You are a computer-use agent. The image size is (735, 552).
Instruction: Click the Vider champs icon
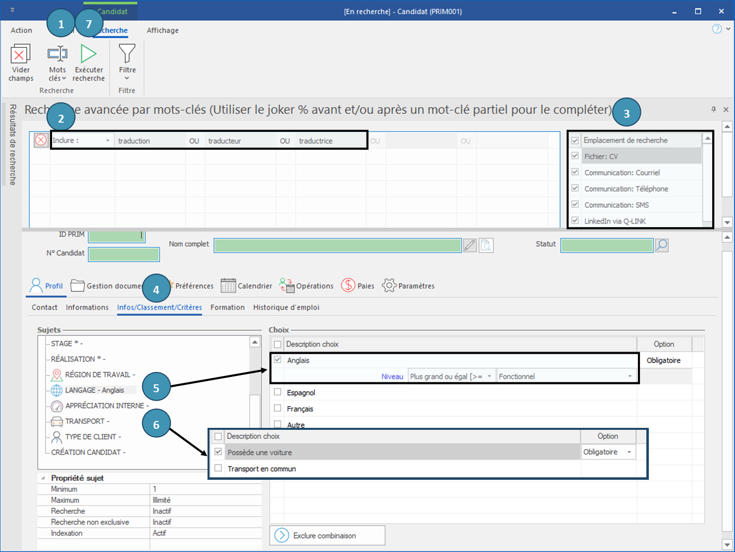point(21,54)
